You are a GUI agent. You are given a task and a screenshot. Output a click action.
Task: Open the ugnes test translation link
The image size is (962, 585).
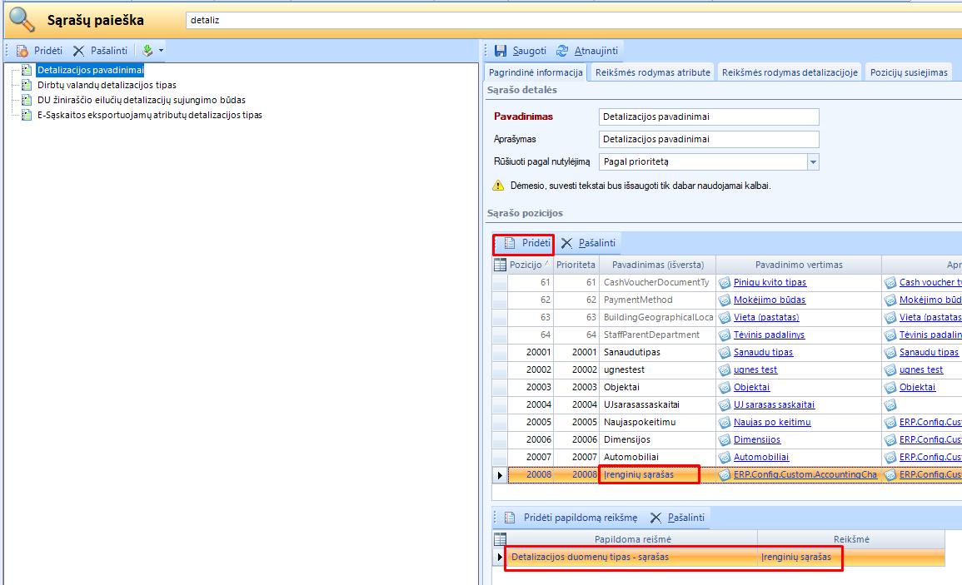[x=755, y=369]
